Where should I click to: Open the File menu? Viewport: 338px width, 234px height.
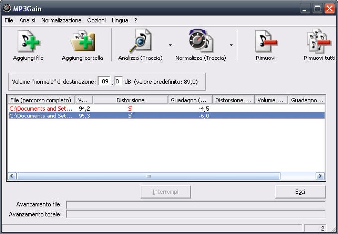coord(9,20)
